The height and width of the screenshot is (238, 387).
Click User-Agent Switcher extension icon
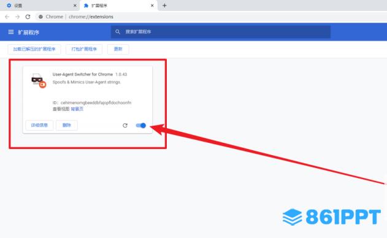point(39,80)
